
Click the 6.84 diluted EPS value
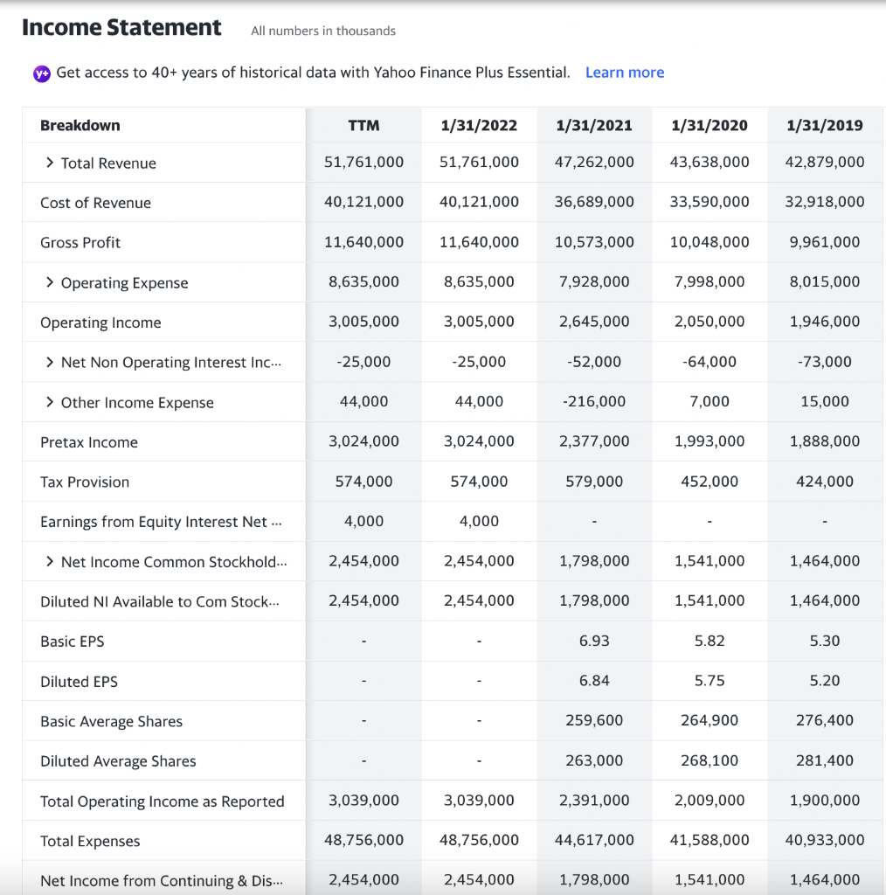pyautogui.click(x=594, y=680)
